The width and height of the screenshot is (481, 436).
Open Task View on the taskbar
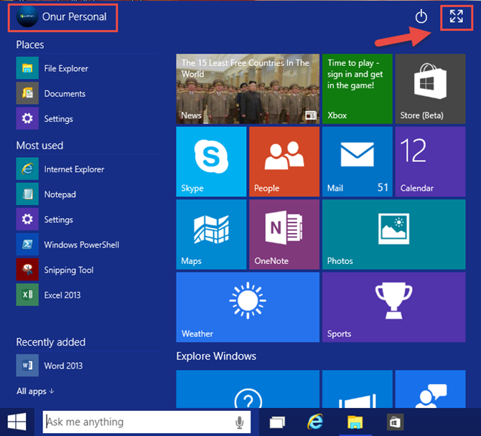pyautogui.click(x=277, y=422)
